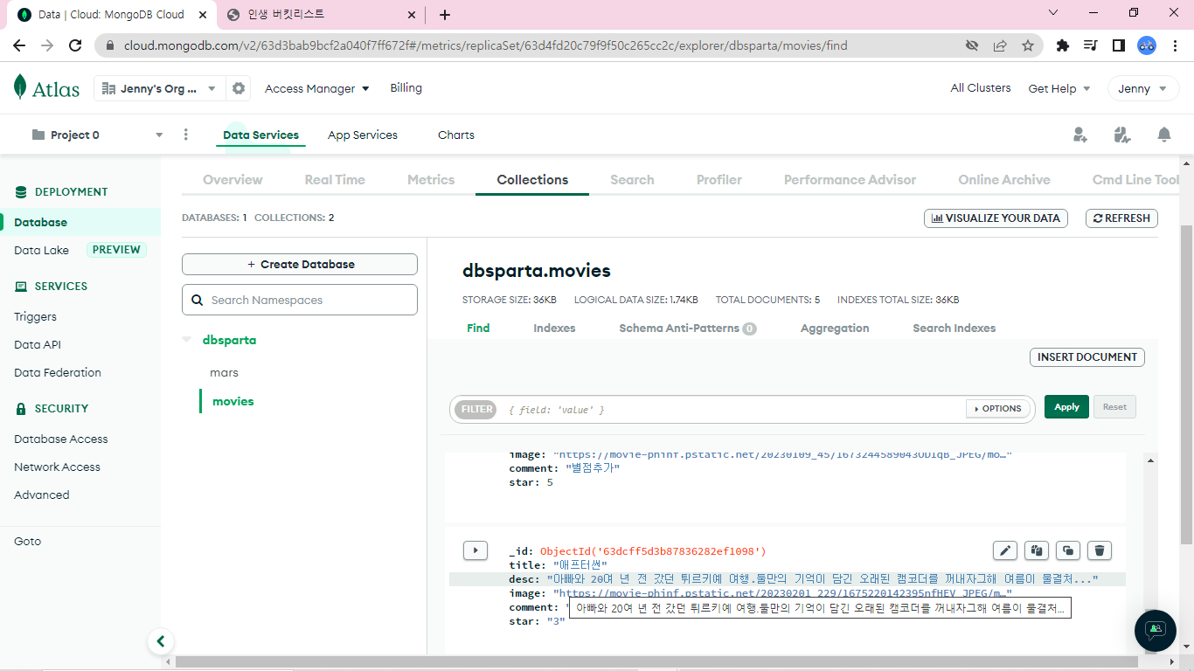
Task: Click the document list vertical scrollbar
Action: coord(1150,554)
